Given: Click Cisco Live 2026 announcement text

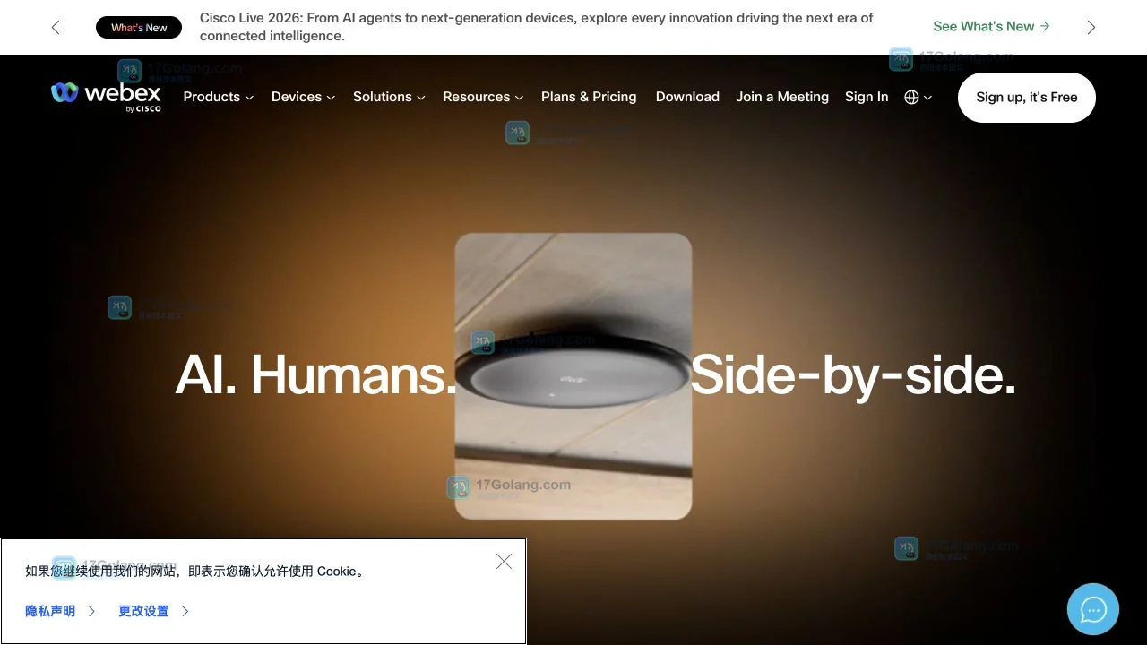Looking at the screenshot, I should click(x=536, y=27).
